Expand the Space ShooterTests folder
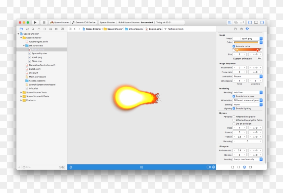 (21, 92)
